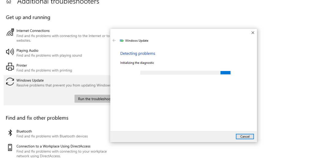Click the Initializing the diagnostic status text
Viewport: 313px width, 158px height.
click(x=137, y=63)
